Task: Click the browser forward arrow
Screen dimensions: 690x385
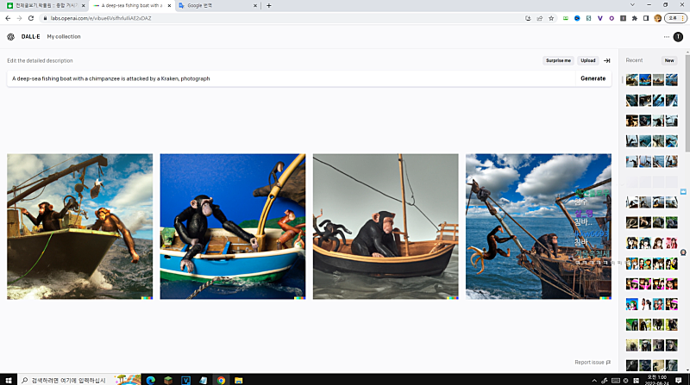Action: click(x=19, y=18)
